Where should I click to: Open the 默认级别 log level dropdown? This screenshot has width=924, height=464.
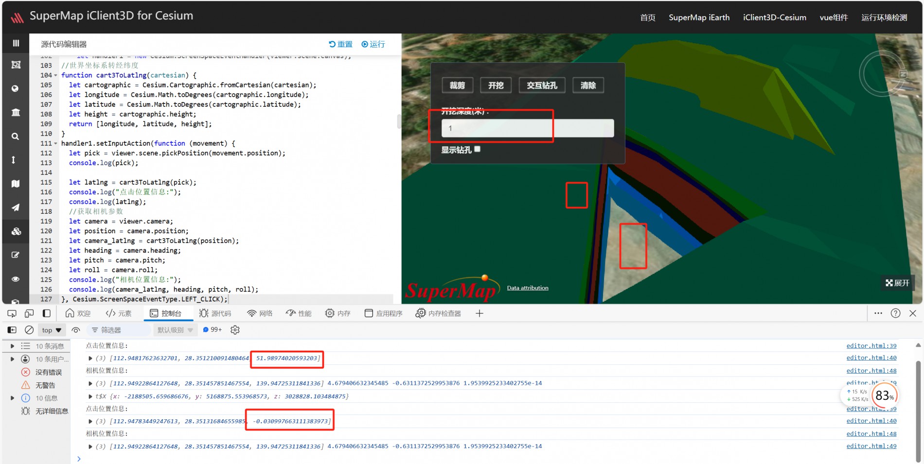point(175,330)
